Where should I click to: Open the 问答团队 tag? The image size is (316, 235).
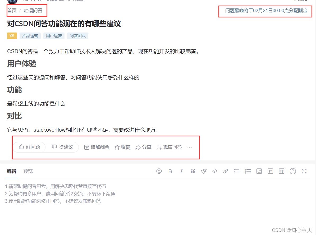click(x=77, y=36)
